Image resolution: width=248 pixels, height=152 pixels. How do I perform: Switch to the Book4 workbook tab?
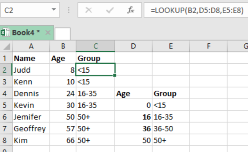(27, 32)
